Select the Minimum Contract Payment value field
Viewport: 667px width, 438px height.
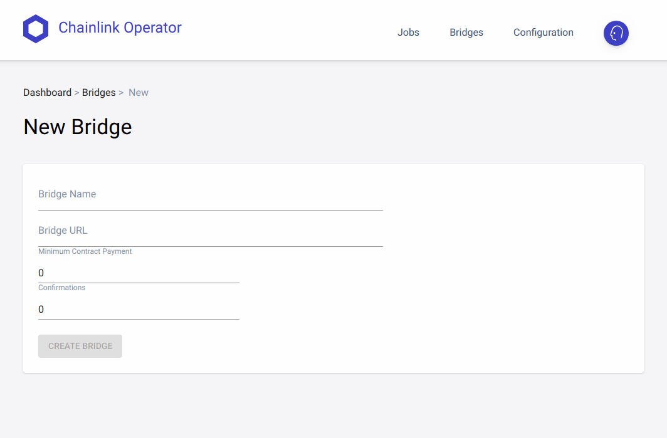139,273
